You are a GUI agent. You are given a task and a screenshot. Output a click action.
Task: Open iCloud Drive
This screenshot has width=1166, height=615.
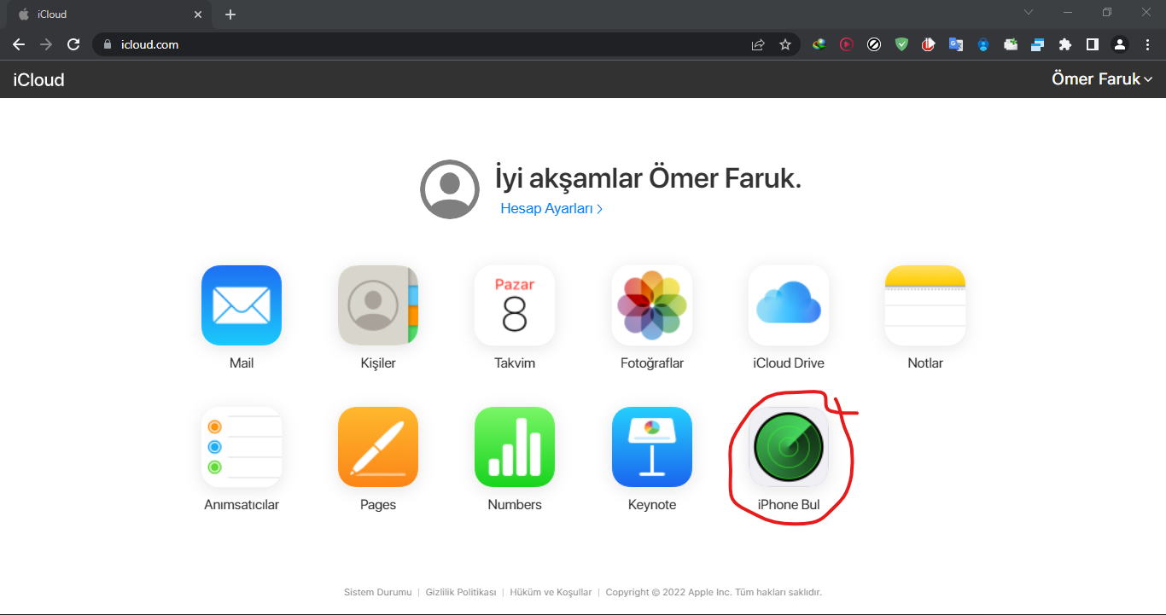[x=788, y=305]
